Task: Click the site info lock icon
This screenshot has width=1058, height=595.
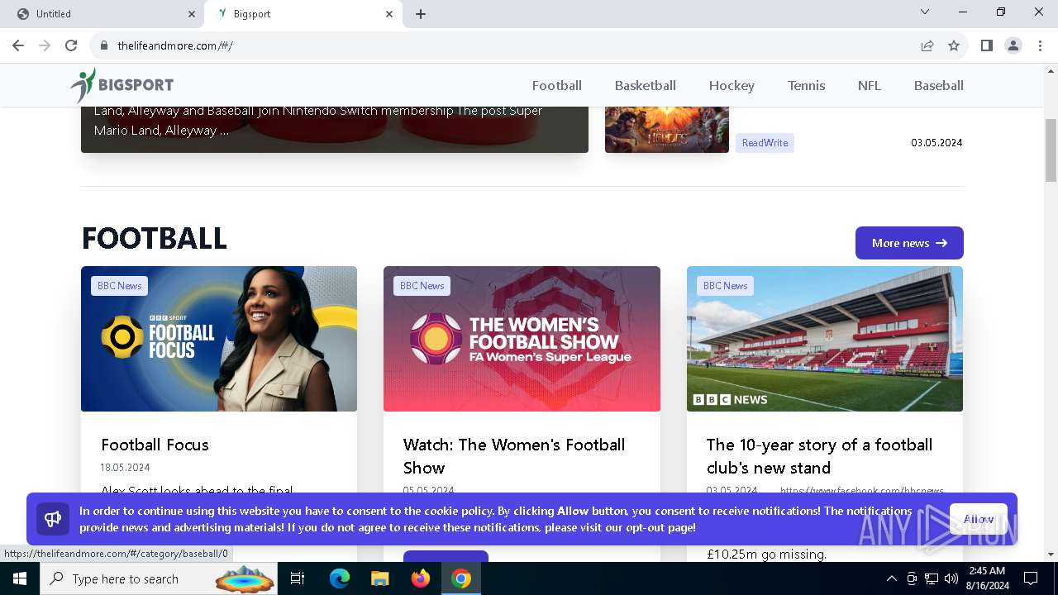Action: click(x=104, y=45)
